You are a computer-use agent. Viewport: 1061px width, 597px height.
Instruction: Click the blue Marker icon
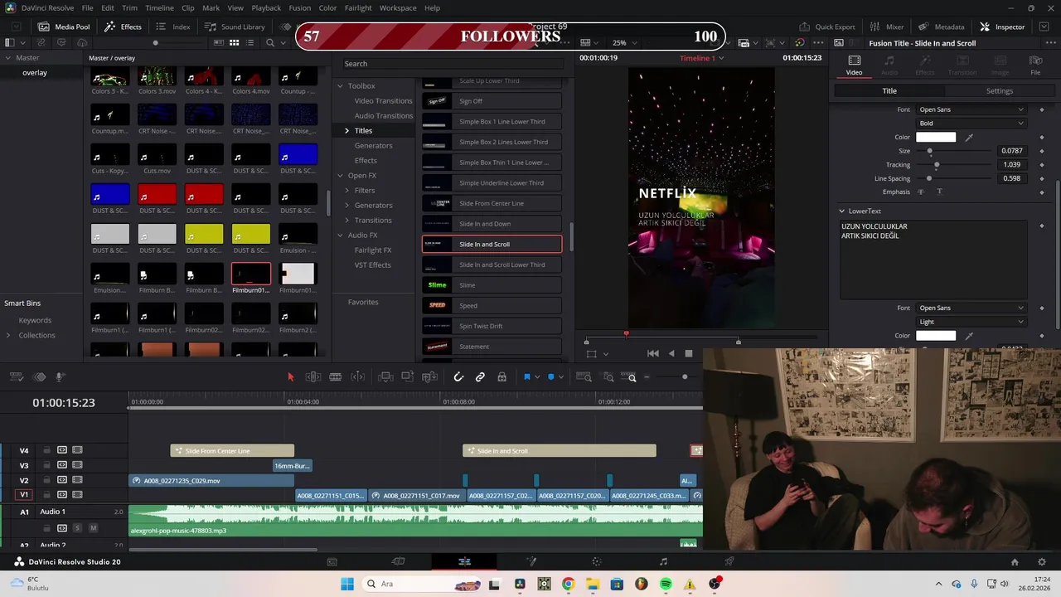(x=550, y=377)
